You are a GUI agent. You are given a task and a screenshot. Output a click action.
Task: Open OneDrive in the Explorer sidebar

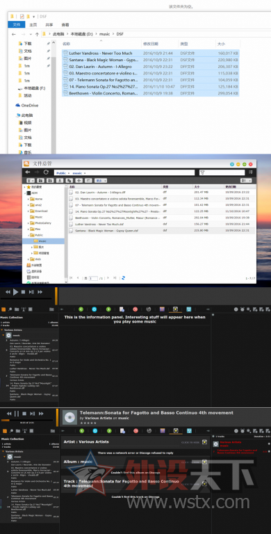27,105
